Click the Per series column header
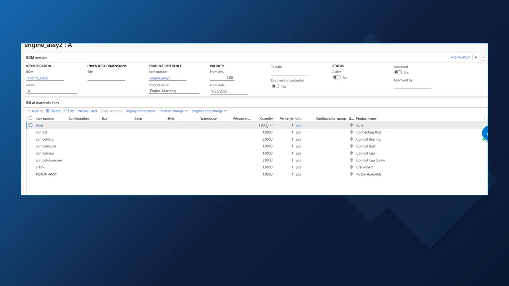This screenshot has height=286, width=509. [286, 118]
